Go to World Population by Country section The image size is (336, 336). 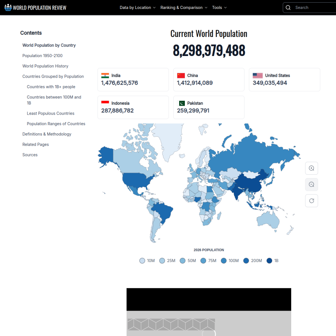(49, 45)
